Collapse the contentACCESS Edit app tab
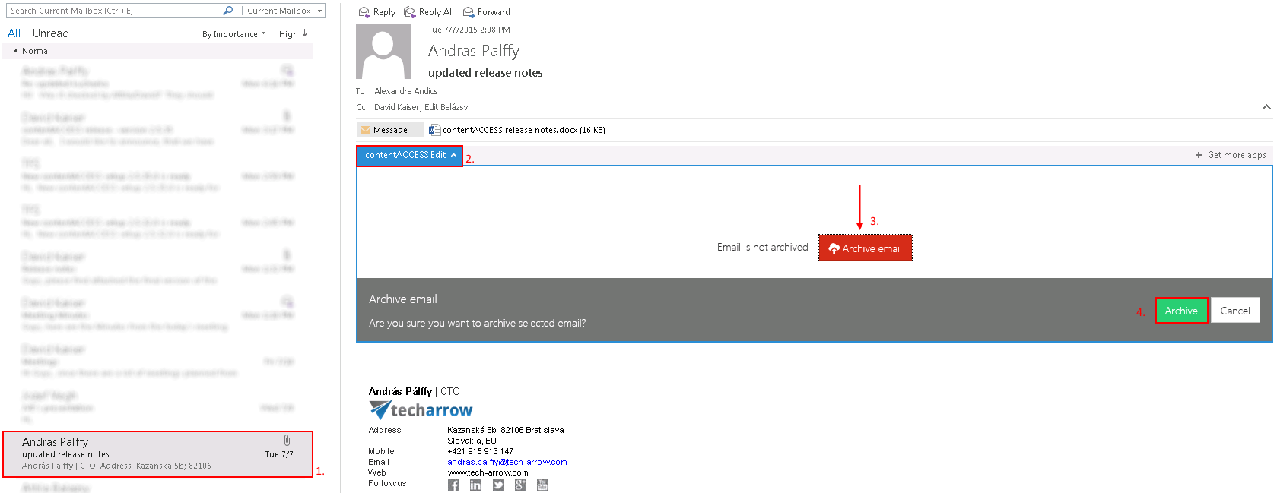 (410, 155)
